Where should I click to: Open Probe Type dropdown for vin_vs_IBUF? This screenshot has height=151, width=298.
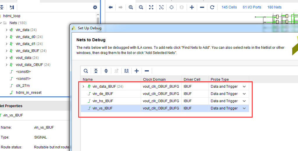[244, 108]
